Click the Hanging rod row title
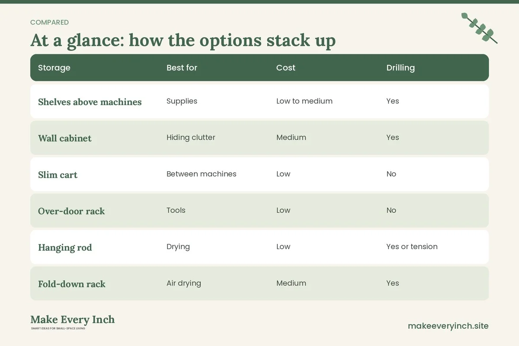 pyautogui.click(x=65, y=247)
